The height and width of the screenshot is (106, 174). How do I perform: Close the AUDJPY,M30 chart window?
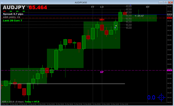[170, 2]
